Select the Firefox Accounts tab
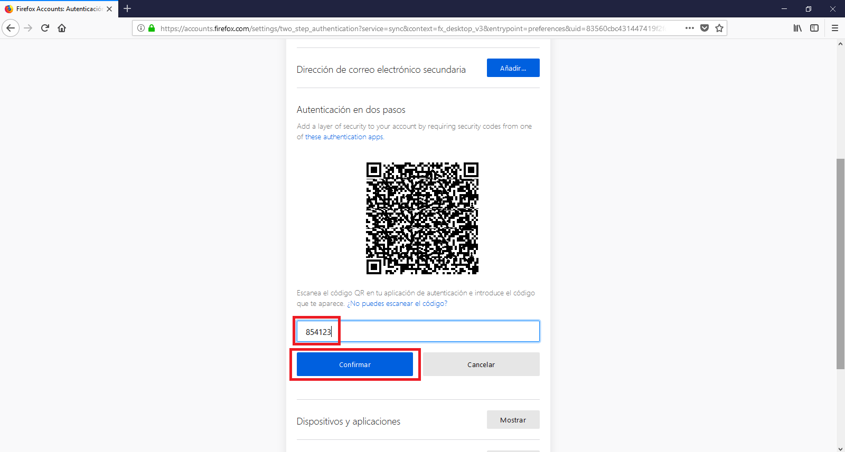This screenshot has width=845, height=452. [x=59, y=9]
